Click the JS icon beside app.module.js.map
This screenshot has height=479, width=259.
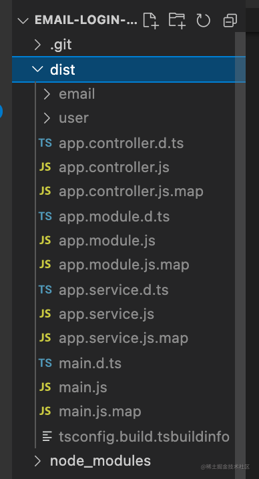45,265
